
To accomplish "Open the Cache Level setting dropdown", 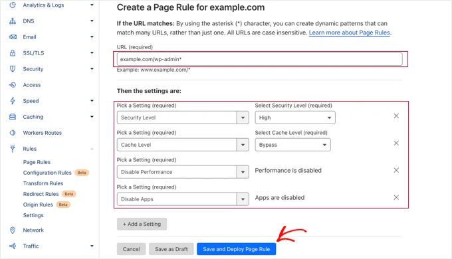I will point(183,145).
